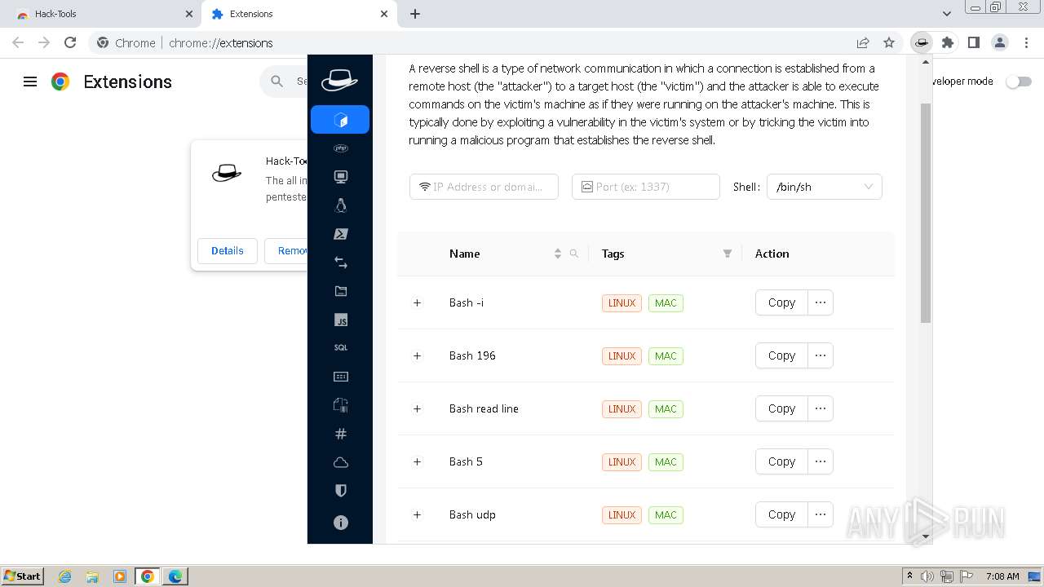The width and height of the screenshot is (1044, 587).
Task: Click Hack-Tools extension icon in Chrome toolbar
Action: pyautogui.click(x=921, y=42)
